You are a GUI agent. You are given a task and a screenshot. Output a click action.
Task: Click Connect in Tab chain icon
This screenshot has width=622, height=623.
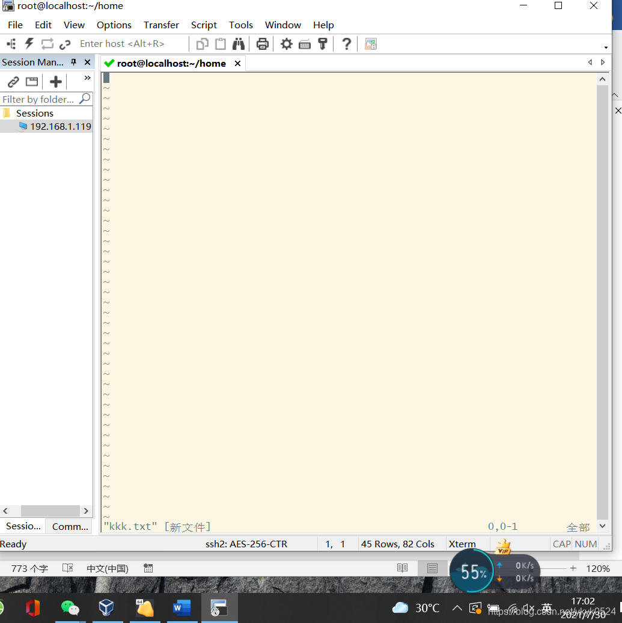click(65, 44)
